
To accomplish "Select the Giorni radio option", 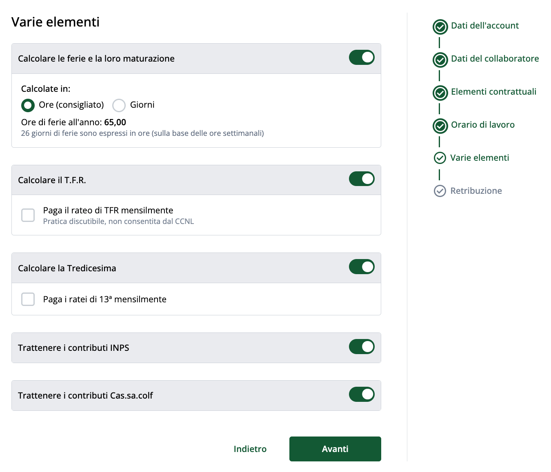I will tap(119, 105).
